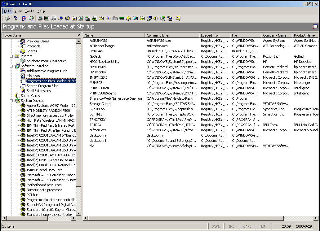This screenshot has height=231, width=320.
Task: Collapse the Printers tree node
Action: (11, 56)
